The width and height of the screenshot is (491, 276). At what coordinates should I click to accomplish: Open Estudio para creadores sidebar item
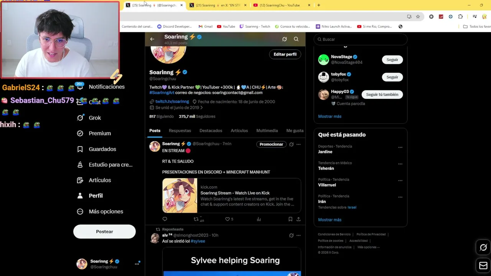(x=105, y=164)
